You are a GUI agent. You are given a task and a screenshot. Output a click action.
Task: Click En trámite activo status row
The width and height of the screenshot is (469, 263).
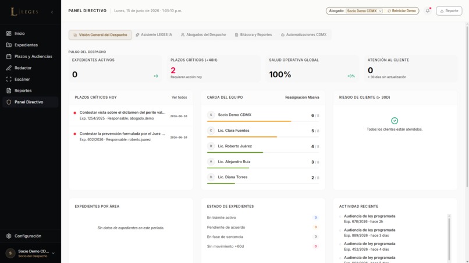(x=263, y=218)
